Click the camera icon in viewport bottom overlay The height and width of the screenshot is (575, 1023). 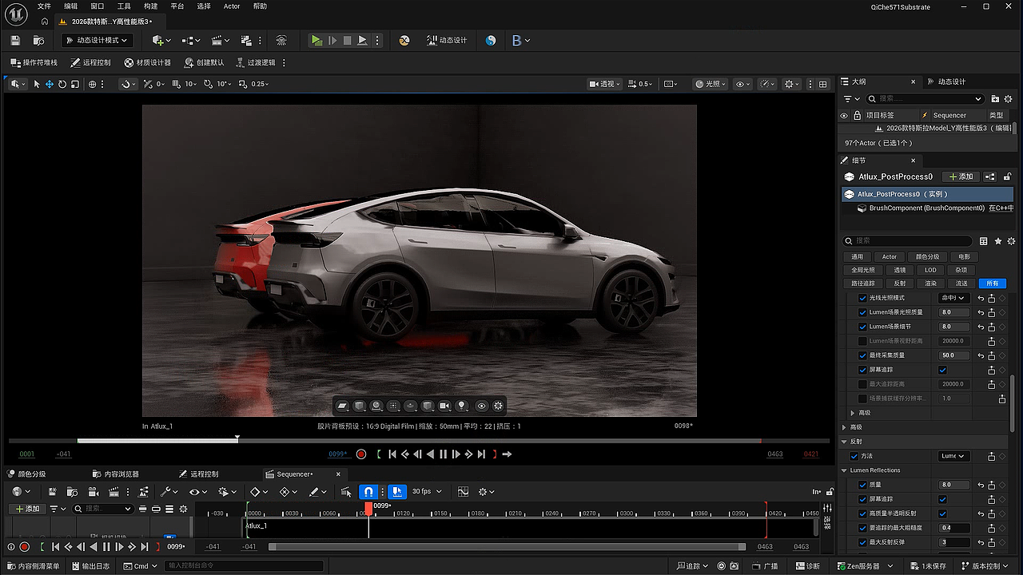(x=445, y=406)
